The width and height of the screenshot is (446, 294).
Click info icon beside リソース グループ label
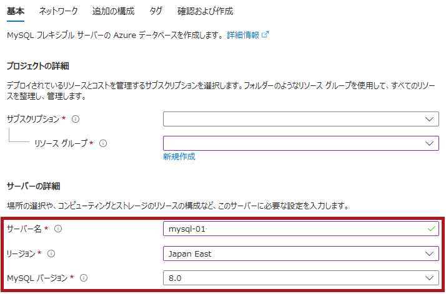click(x=104, y=143)
